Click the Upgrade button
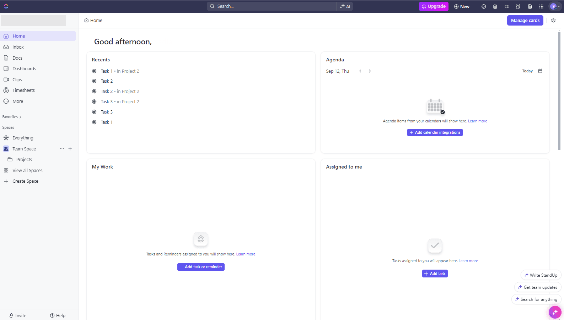The height and width of the screenshot is (320, 564). tap(434, 6)
